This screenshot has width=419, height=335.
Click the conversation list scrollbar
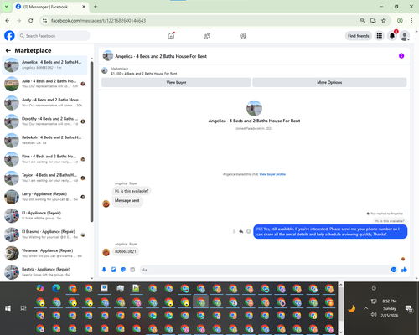click(x=91, y=142)
